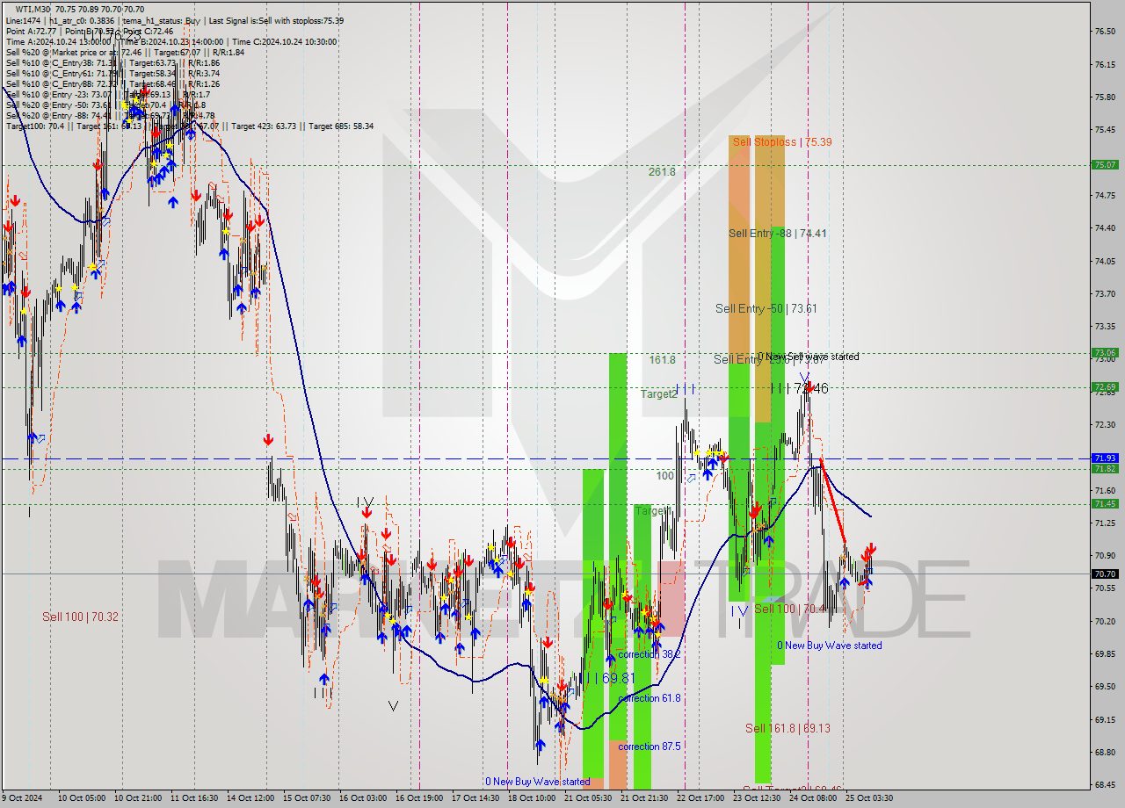Click the 25 Oct 03:30 time label
The width and height of the screenshot is (1125, 808).
869,798
